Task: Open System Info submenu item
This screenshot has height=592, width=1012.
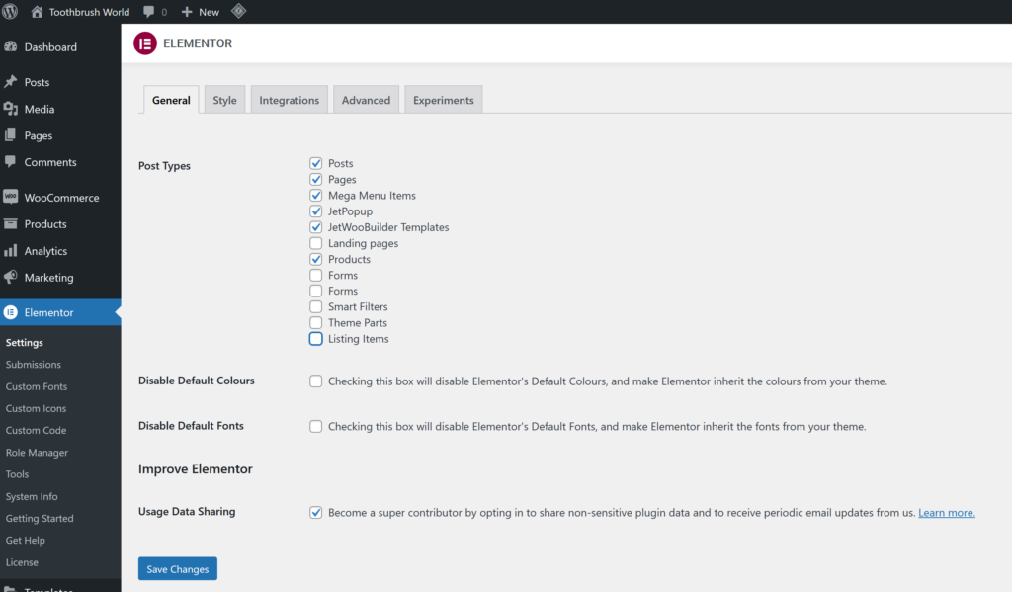Action: [32, 496]
